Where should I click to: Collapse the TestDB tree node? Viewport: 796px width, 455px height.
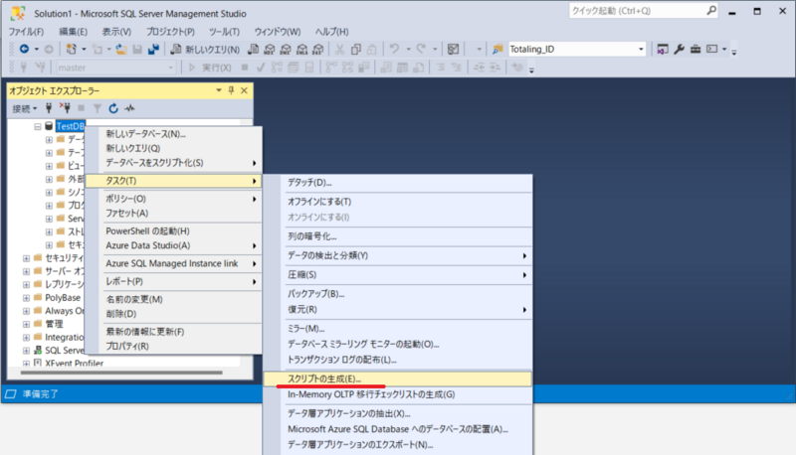tap(38, 126)
